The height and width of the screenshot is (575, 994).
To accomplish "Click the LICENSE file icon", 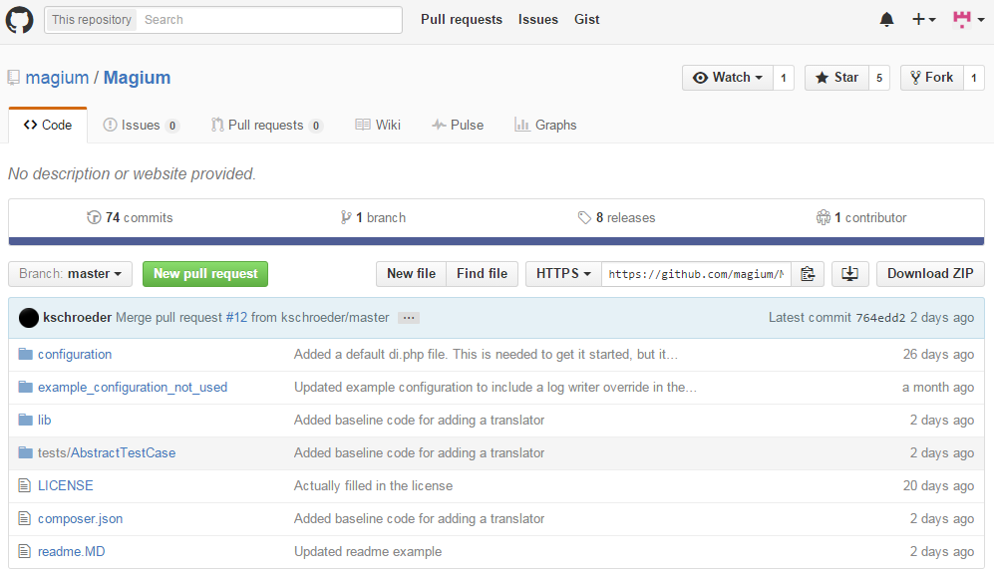I will coord(25,485).
